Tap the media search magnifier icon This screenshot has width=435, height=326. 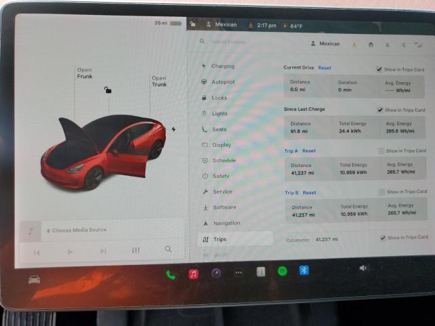pos(168,249)
